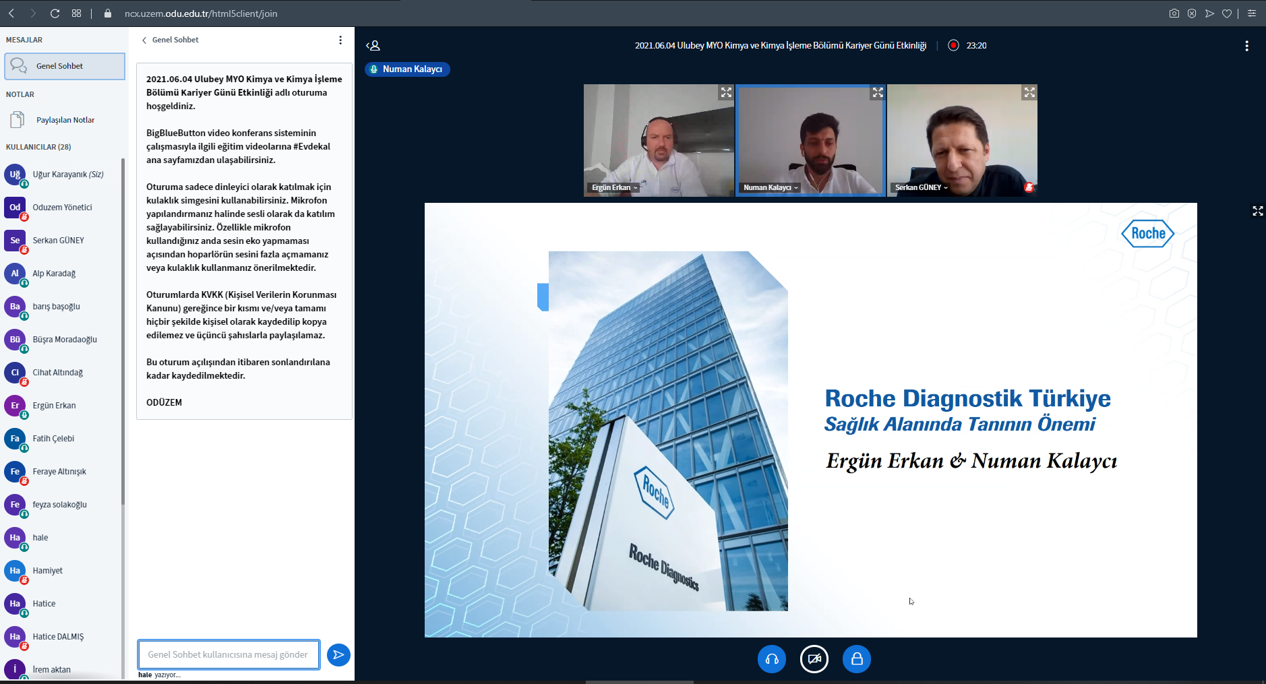
Task: Leave listen-only audio with headphone button
Action: click(x=772, y=659)
